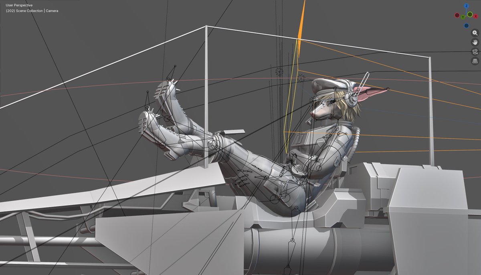Click the hand pan-view icon
The image size is (481, 275).
coord(475,42)
